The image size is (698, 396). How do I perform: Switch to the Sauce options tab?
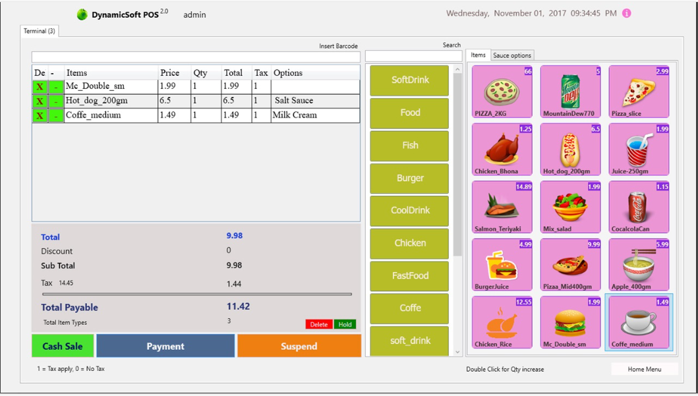point(512,55)
